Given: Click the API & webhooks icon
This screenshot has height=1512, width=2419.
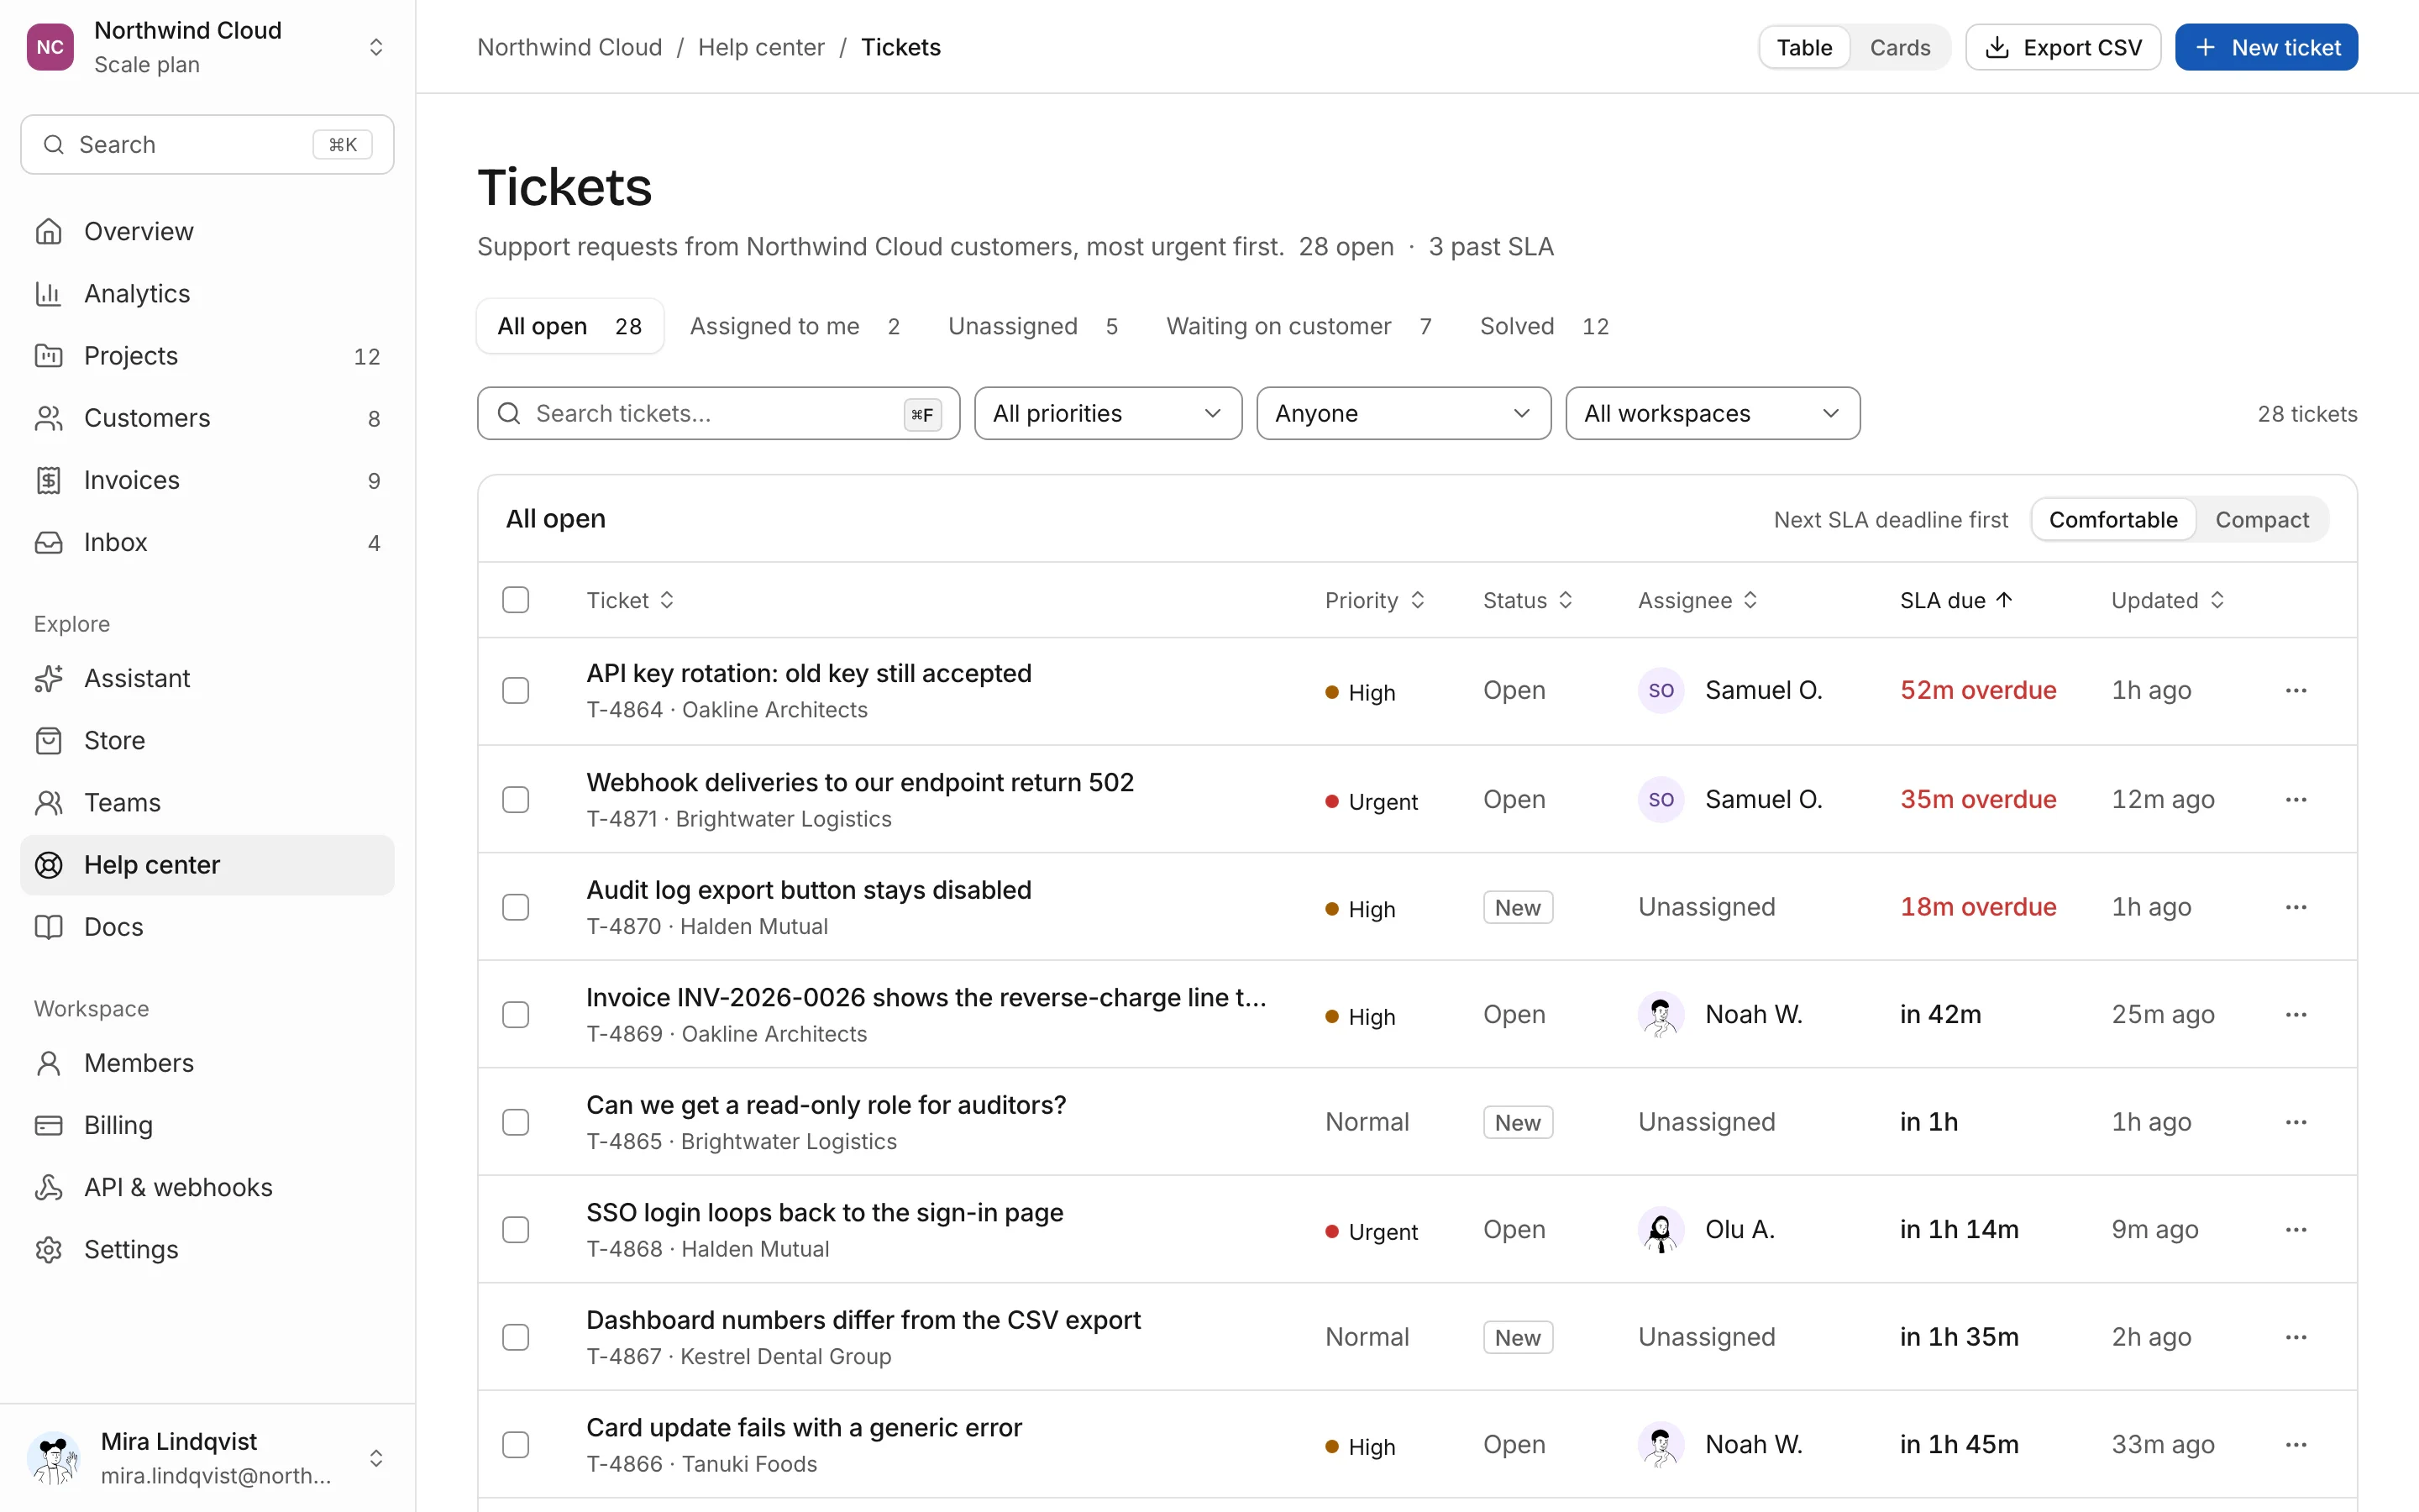Looking at the screenshot, I should point(48,1187).
